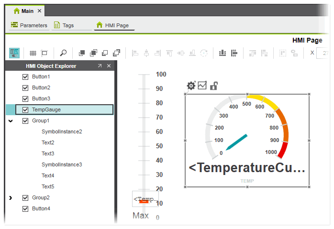Expand the Group2 tree node
334x229 pixels.
[11, 197]
